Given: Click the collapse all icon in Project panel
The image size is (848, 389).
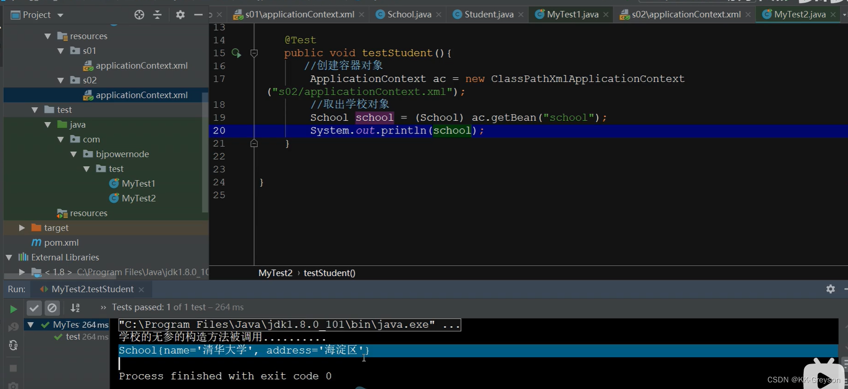Looking at the screenshot, I should pyautogui.click(x=157, y=15).
